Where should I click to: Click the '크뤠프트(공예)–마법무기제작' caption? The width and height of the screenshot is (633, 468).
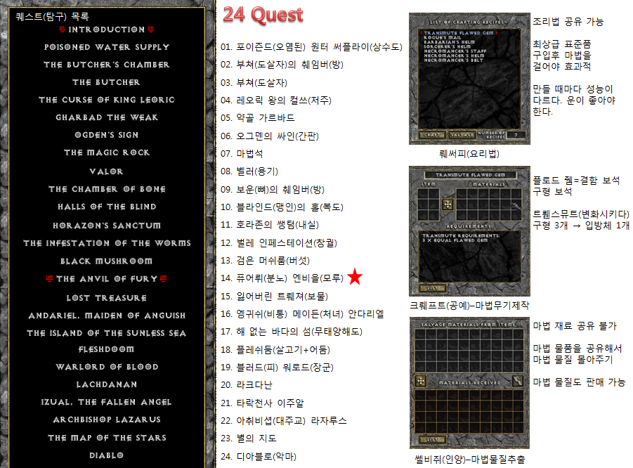(x=469, y=305)
